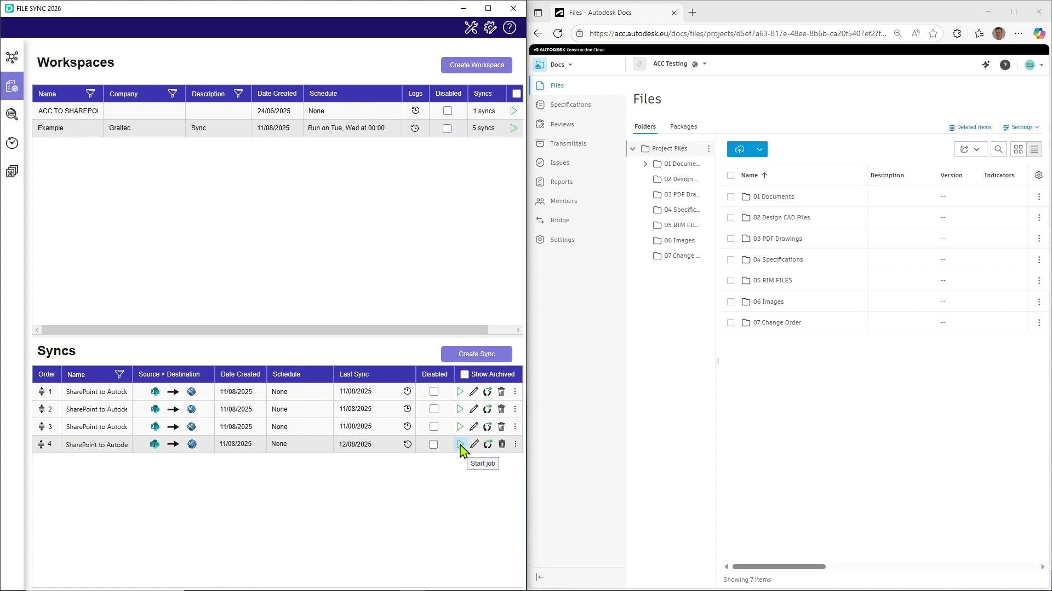Click the refresh sync icon for sync 3
Viewport: 1052px width, 591px height.
coord(487,427)
